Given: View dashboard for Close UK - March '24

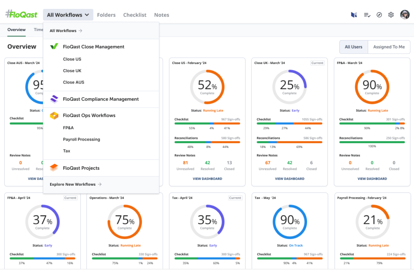Looking at the screenshot, I should point(290,179).
